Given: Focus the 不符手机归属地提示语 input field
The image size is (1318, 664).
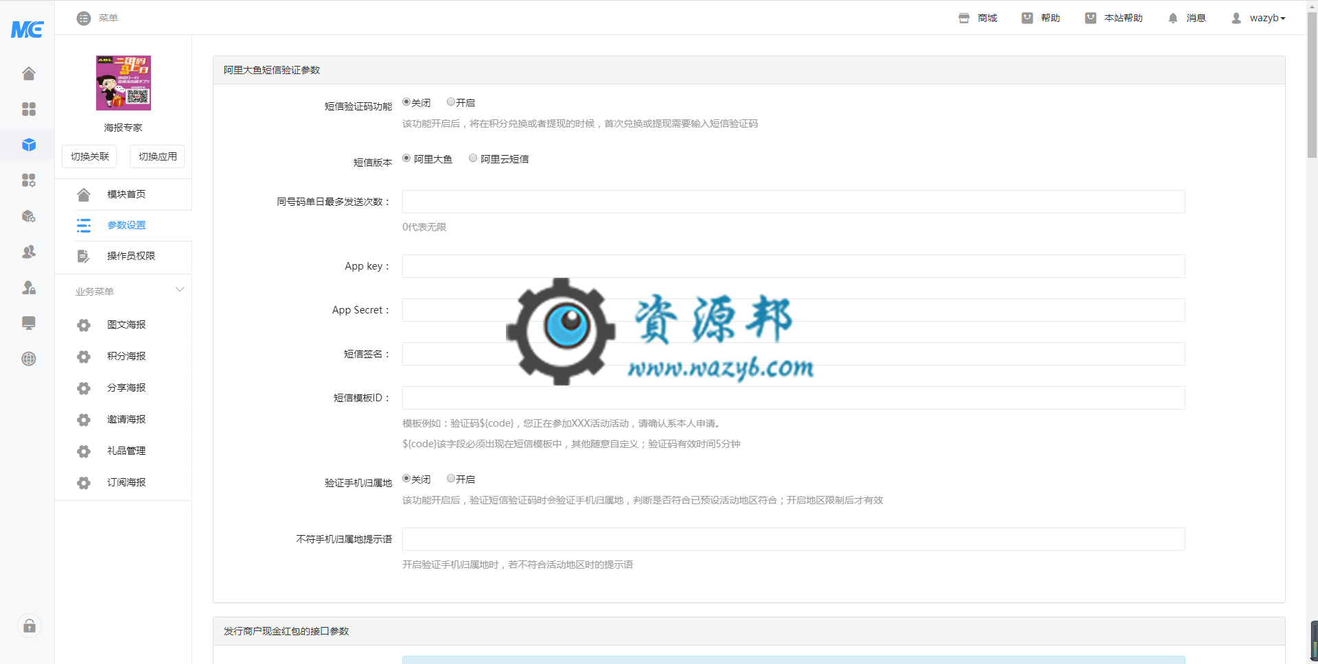Looking at the screenshot, I should [x=794, y=539].
